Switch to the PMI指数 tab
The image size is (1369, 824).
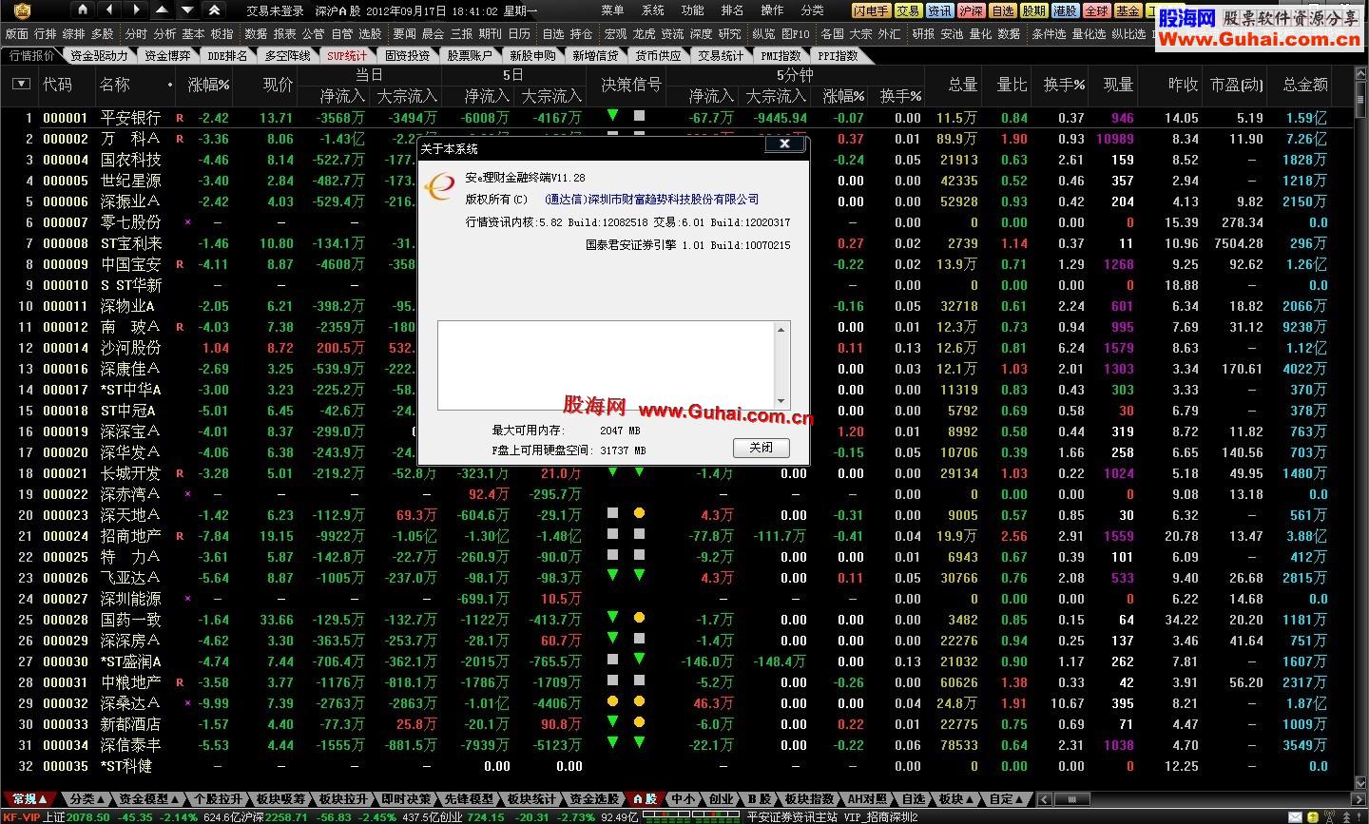pos(781,55)
